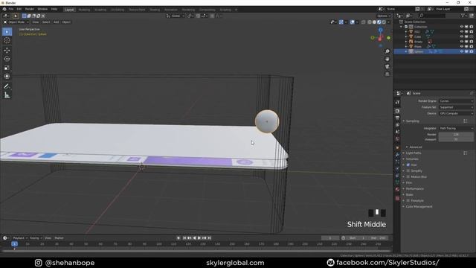Open the viewport Object menu
Viewport: 476px width, 268px height.
[x=66, y=22]
